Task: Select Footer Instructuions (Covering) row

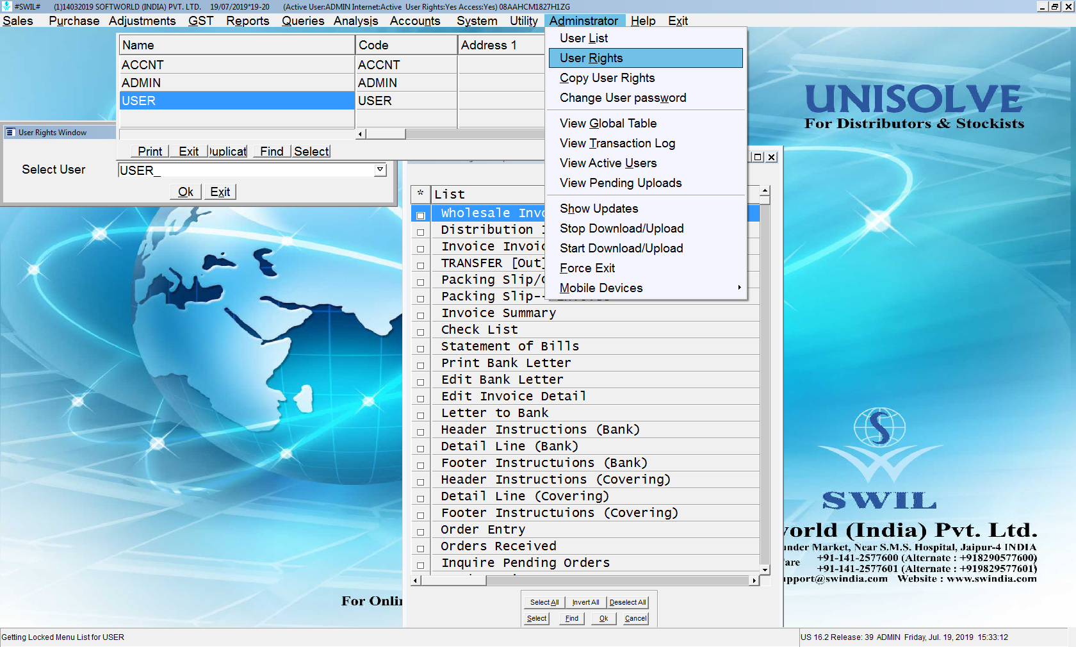Action: click(596, 512)
